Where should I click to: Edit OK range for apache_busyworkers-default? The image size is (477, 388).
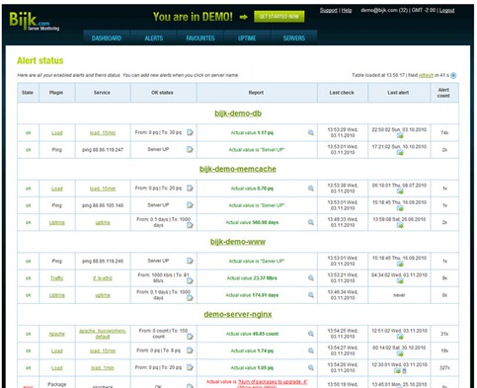[190, 337]
